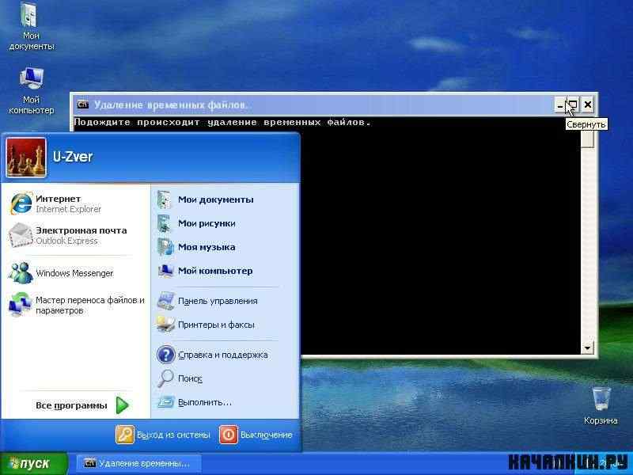Click the Пуск start button
633x475 pixels.
[34, 463]
